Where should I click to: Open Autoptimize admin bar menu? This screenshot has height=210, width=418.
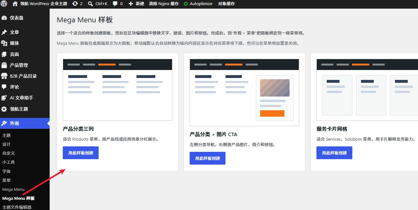point(201,4)
